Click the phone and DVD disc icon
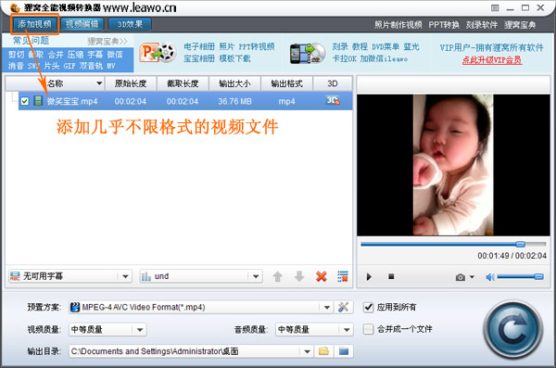This screenshot has height=368, width=556. (x=308, y=54)
